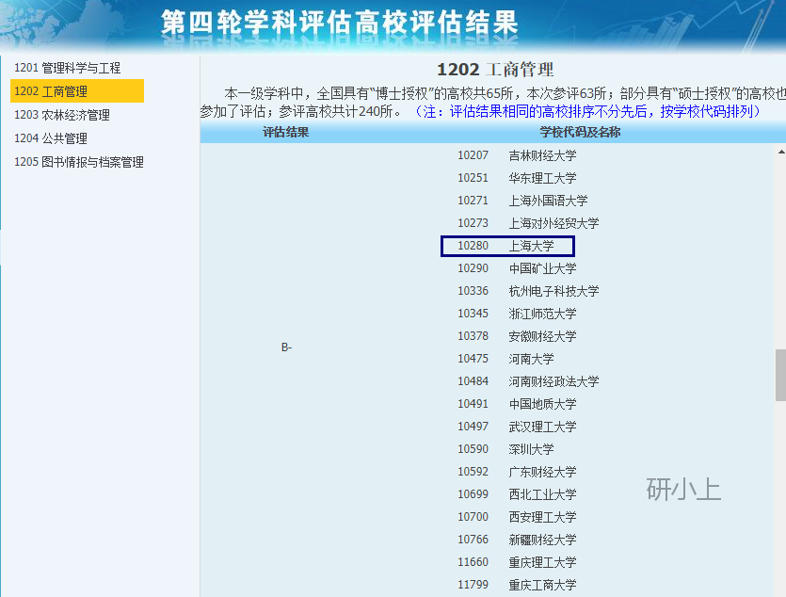Select row 重庆理工大学

tap(517, 562)
